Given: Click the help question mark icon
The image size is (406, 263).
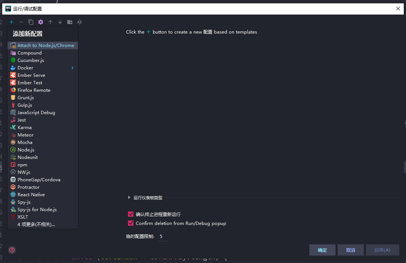Looking at the screenshot, I should pyautogui.click(x=12, y=250).
